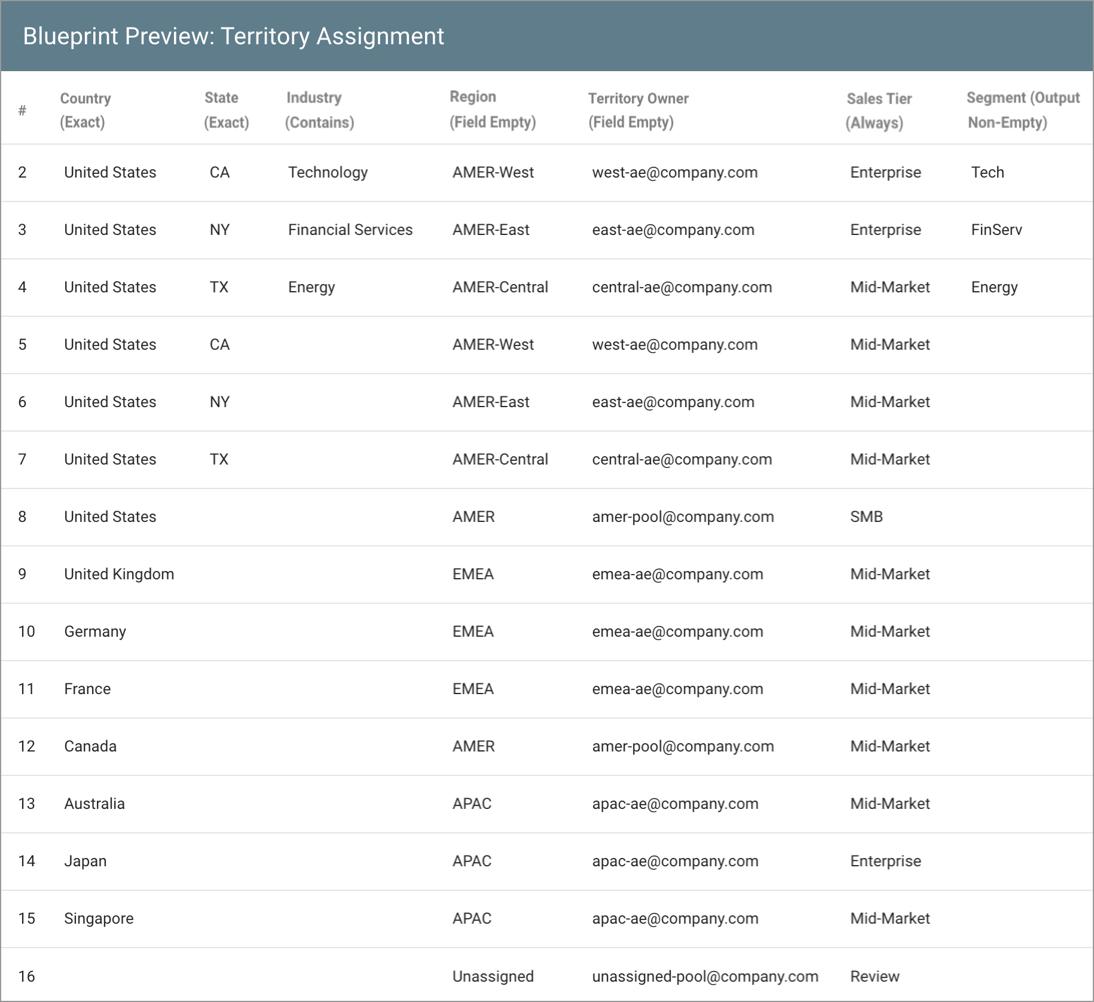Select row number 16
The height and width of the screenshot is (1002, 1094).
click(26, 976)
